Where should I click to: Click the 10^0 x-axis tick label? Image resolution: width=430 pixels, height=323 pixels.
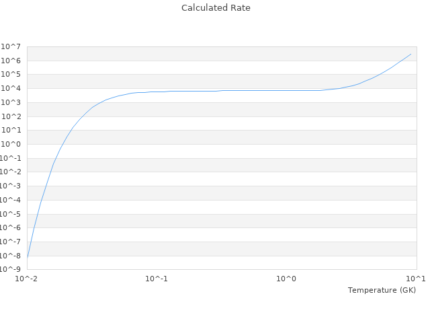click(x=286, y=279)
